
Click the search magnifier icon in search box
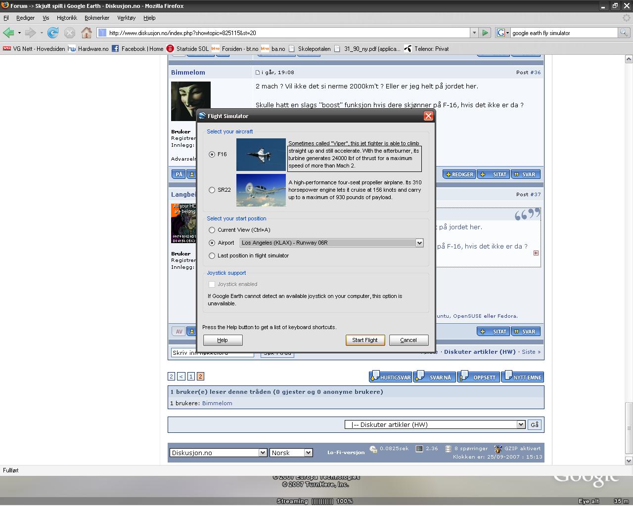[624, 33]
